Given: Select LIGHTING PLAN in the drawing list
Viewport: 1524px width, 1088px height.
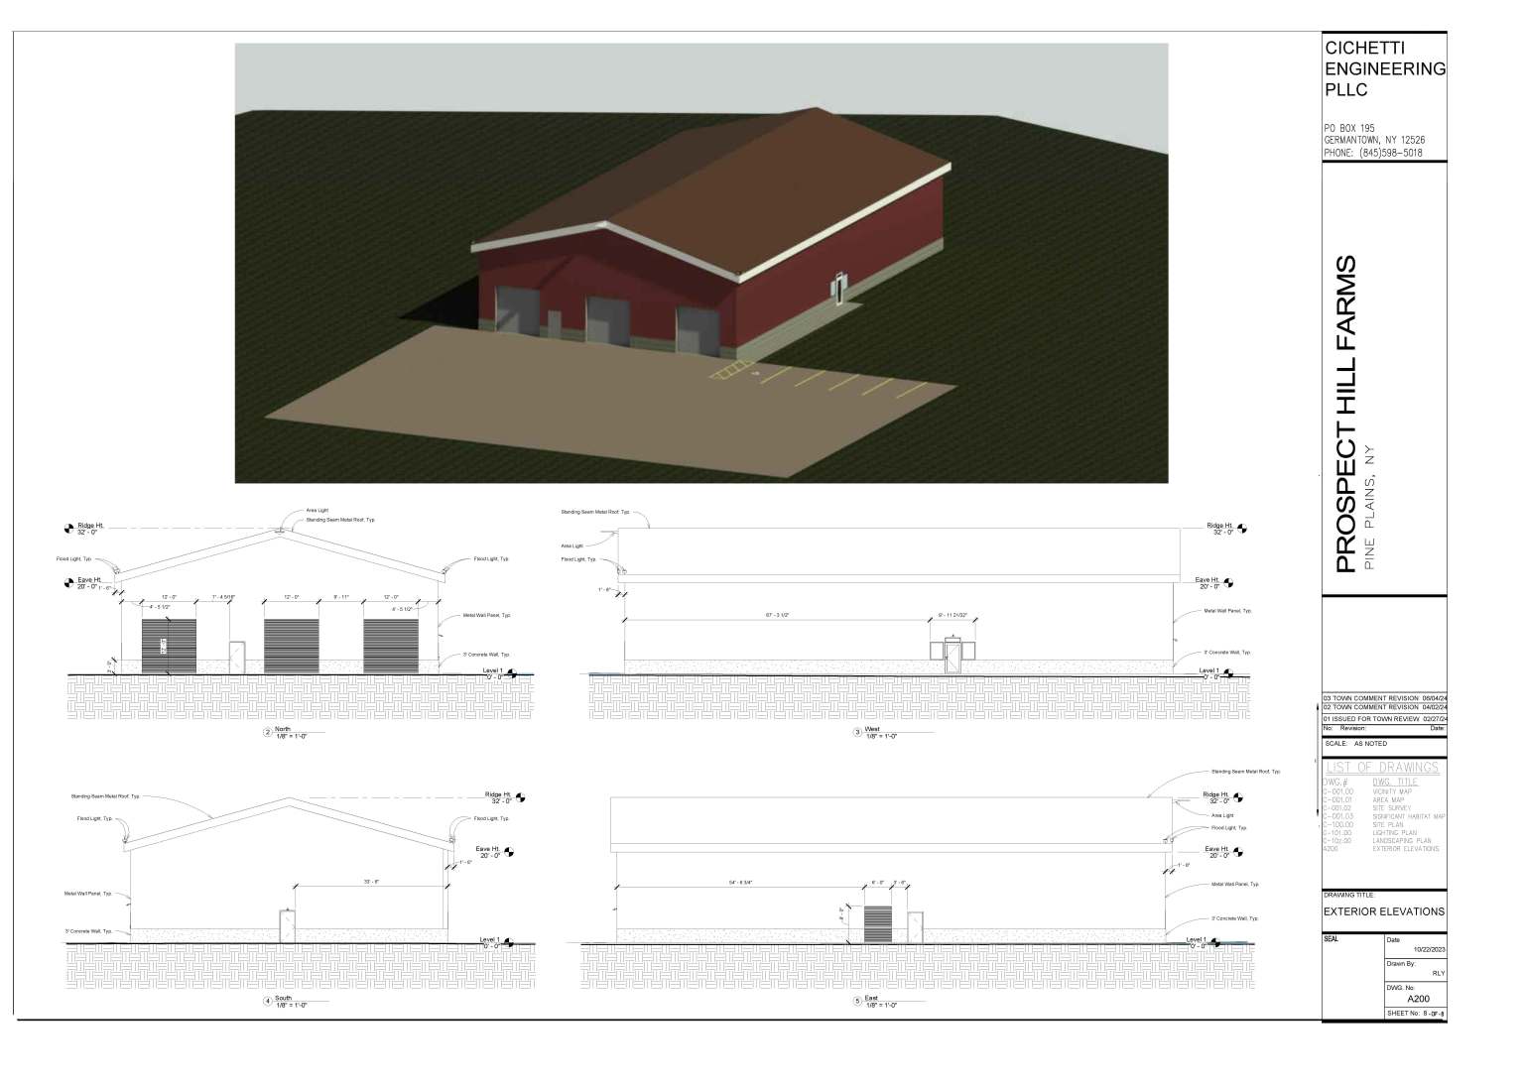Looking at the screenshot, I should pyautogui.click(x=1394, y=832).
